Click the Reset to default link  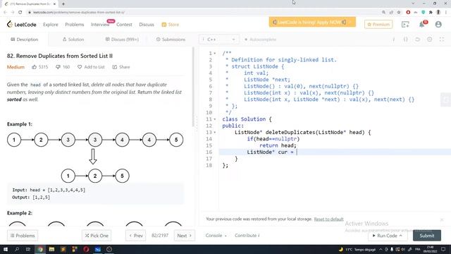pos(329,219)
